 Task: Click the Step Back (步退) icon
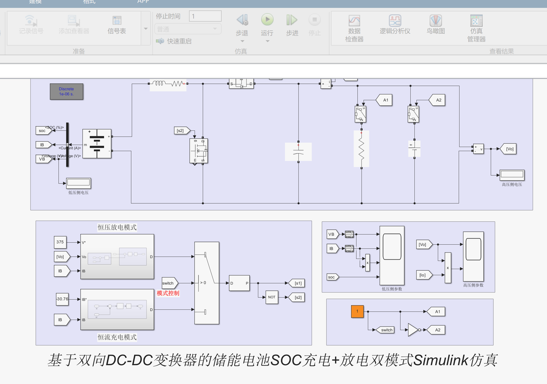pyautogui.click(x=242, y=20)
